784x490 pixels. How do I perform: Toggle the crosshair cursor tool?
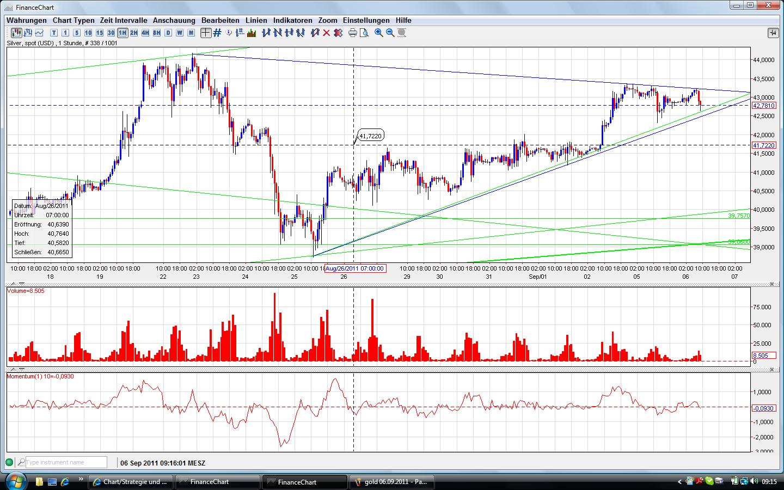(x=205, y=33)
